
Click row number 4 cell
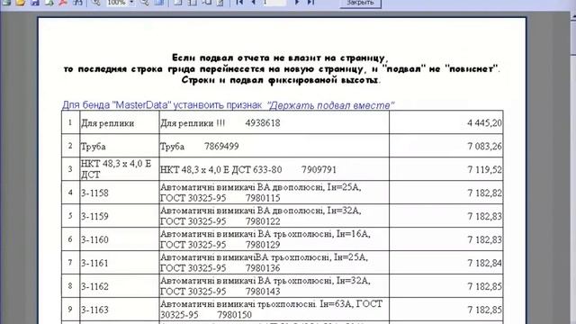pos(70,193)
